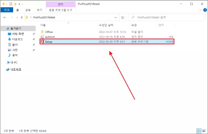Open 다운로드 in the sidebar
The height and width of the screenshot is (134, 208).
click(x=18, y=39)
